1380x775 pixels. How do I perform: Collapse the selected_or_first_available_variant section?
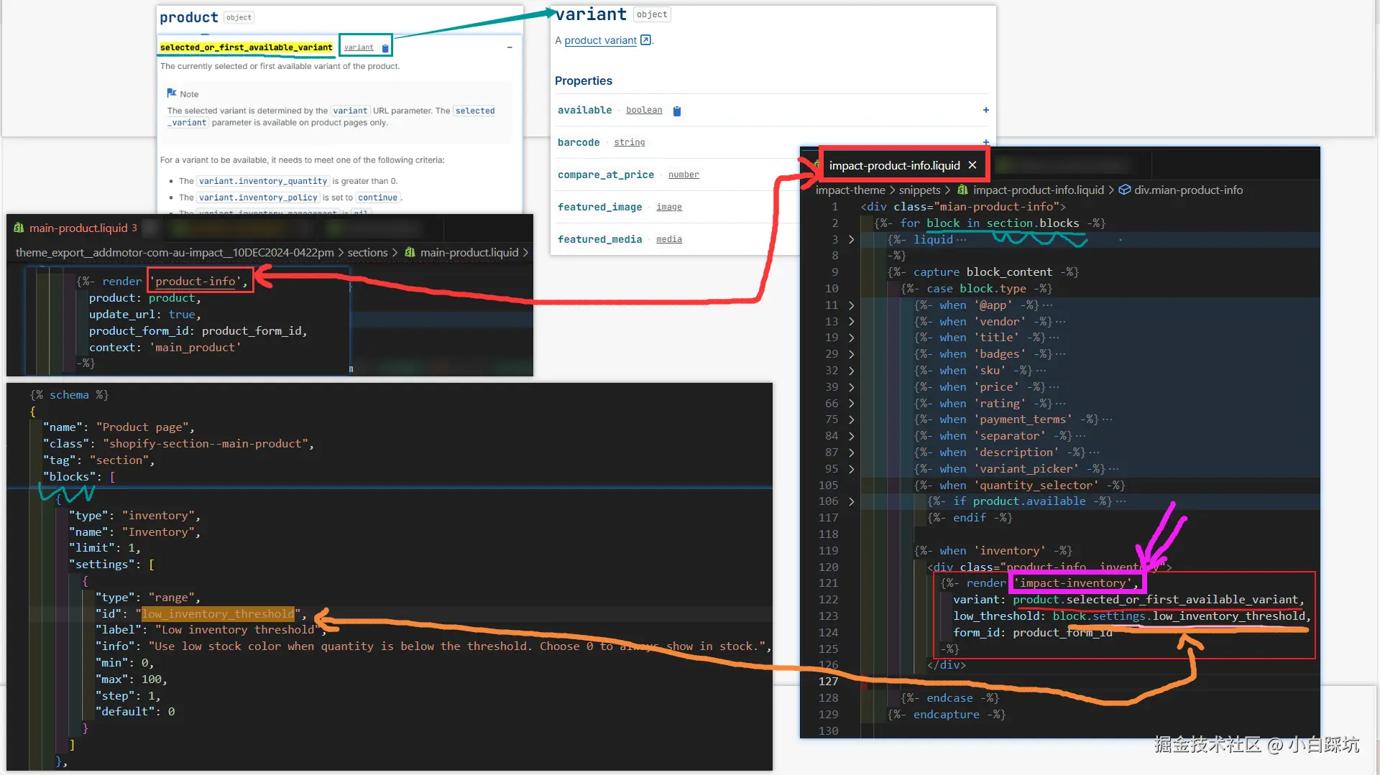510,47
